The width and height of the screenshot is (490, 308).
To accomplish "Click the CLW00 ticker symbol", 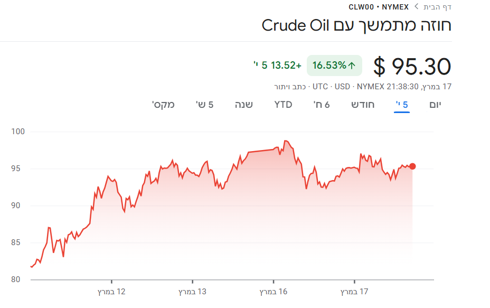I will [x=361, y=7].
